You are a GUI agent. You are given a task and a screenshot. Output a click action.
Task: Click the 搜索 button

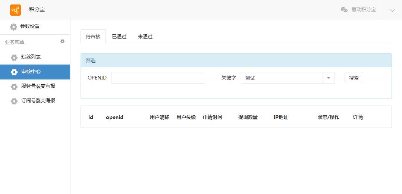pos(354,78)
